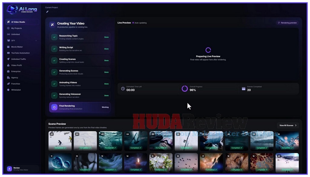Open YouTube Automation section
Viewport: 310px width, 177px height.
tap(22, 53)
